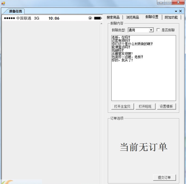
Task: Click the rotation lock icon in phone status bar
Action: click(90, 18)
